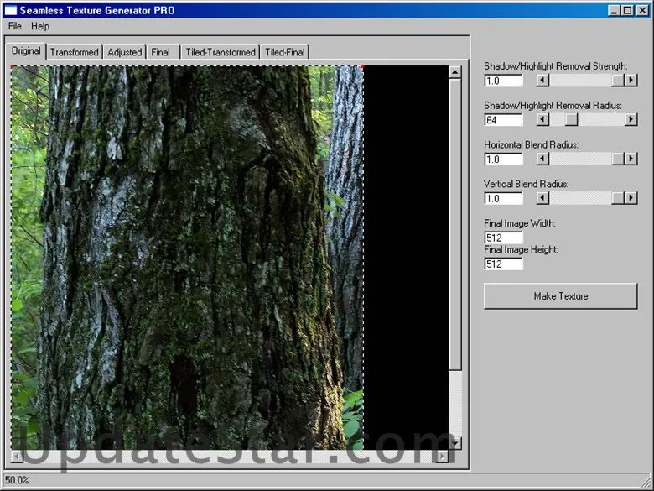Image resolution: width=654 pixels, height=491 pixels.
Task: Click the Shadow/Highlight Removal Radius slider thumb
Action: (x=571, y=120)
